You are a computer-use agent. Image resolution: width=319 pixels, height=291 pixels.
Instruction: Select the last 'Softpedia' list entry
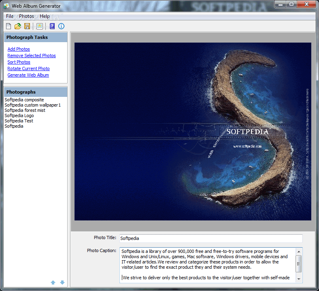coord(14,126)
